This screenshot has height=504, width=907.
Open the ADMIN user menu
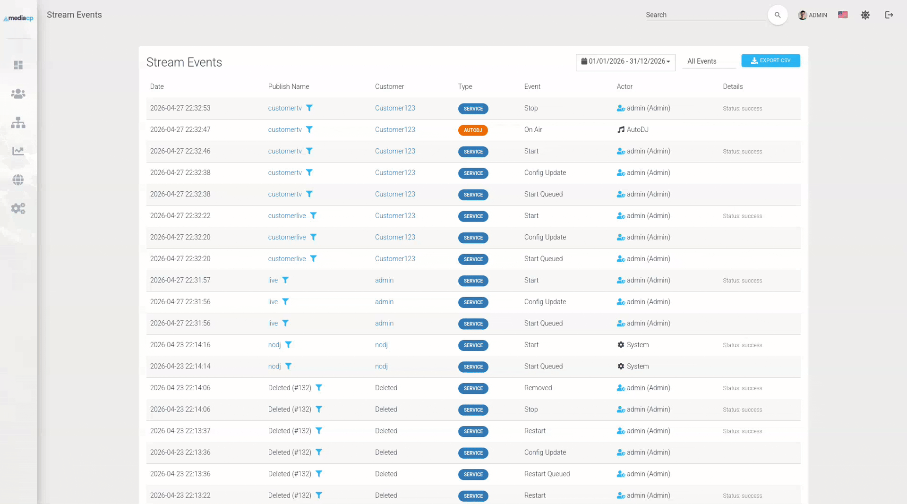[812, 15]
